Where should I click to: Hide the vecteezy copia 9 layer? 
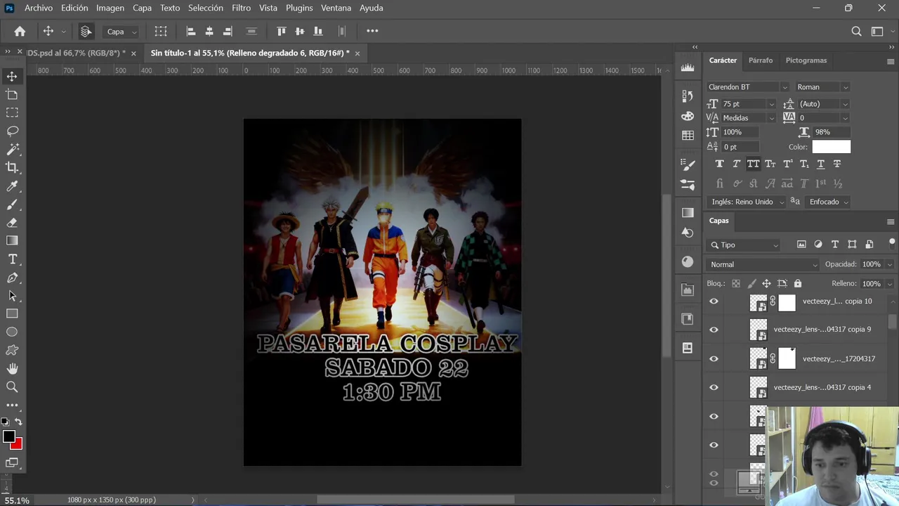coord(714,330)
